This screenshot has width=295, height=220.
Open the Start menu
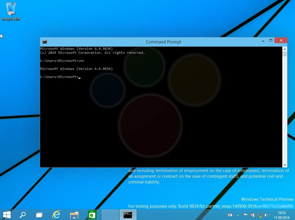[x=6, y=215]
